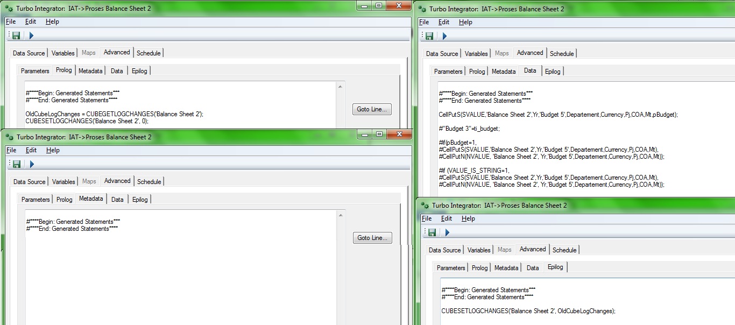Open Help menu in the Data-tab window
Viewport: 735px width, 325px height.
pos(465,22)
